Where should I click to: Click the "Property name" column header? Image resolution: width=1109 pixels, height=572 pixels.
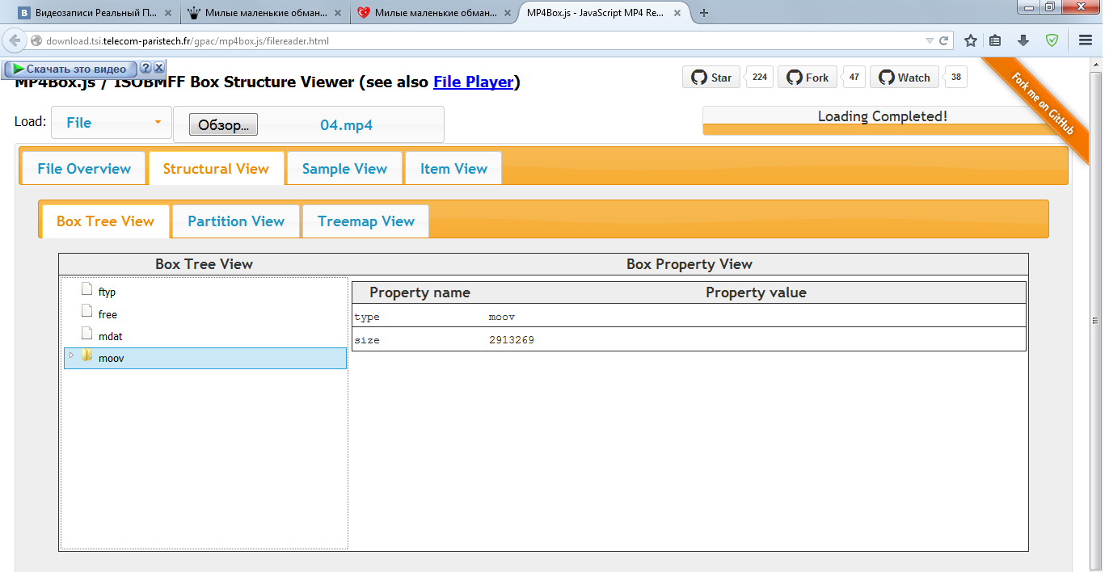pos(420,292)
